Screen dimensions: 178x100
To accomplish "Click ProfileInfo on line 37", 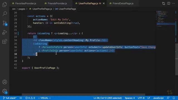I will click(50, 51).
